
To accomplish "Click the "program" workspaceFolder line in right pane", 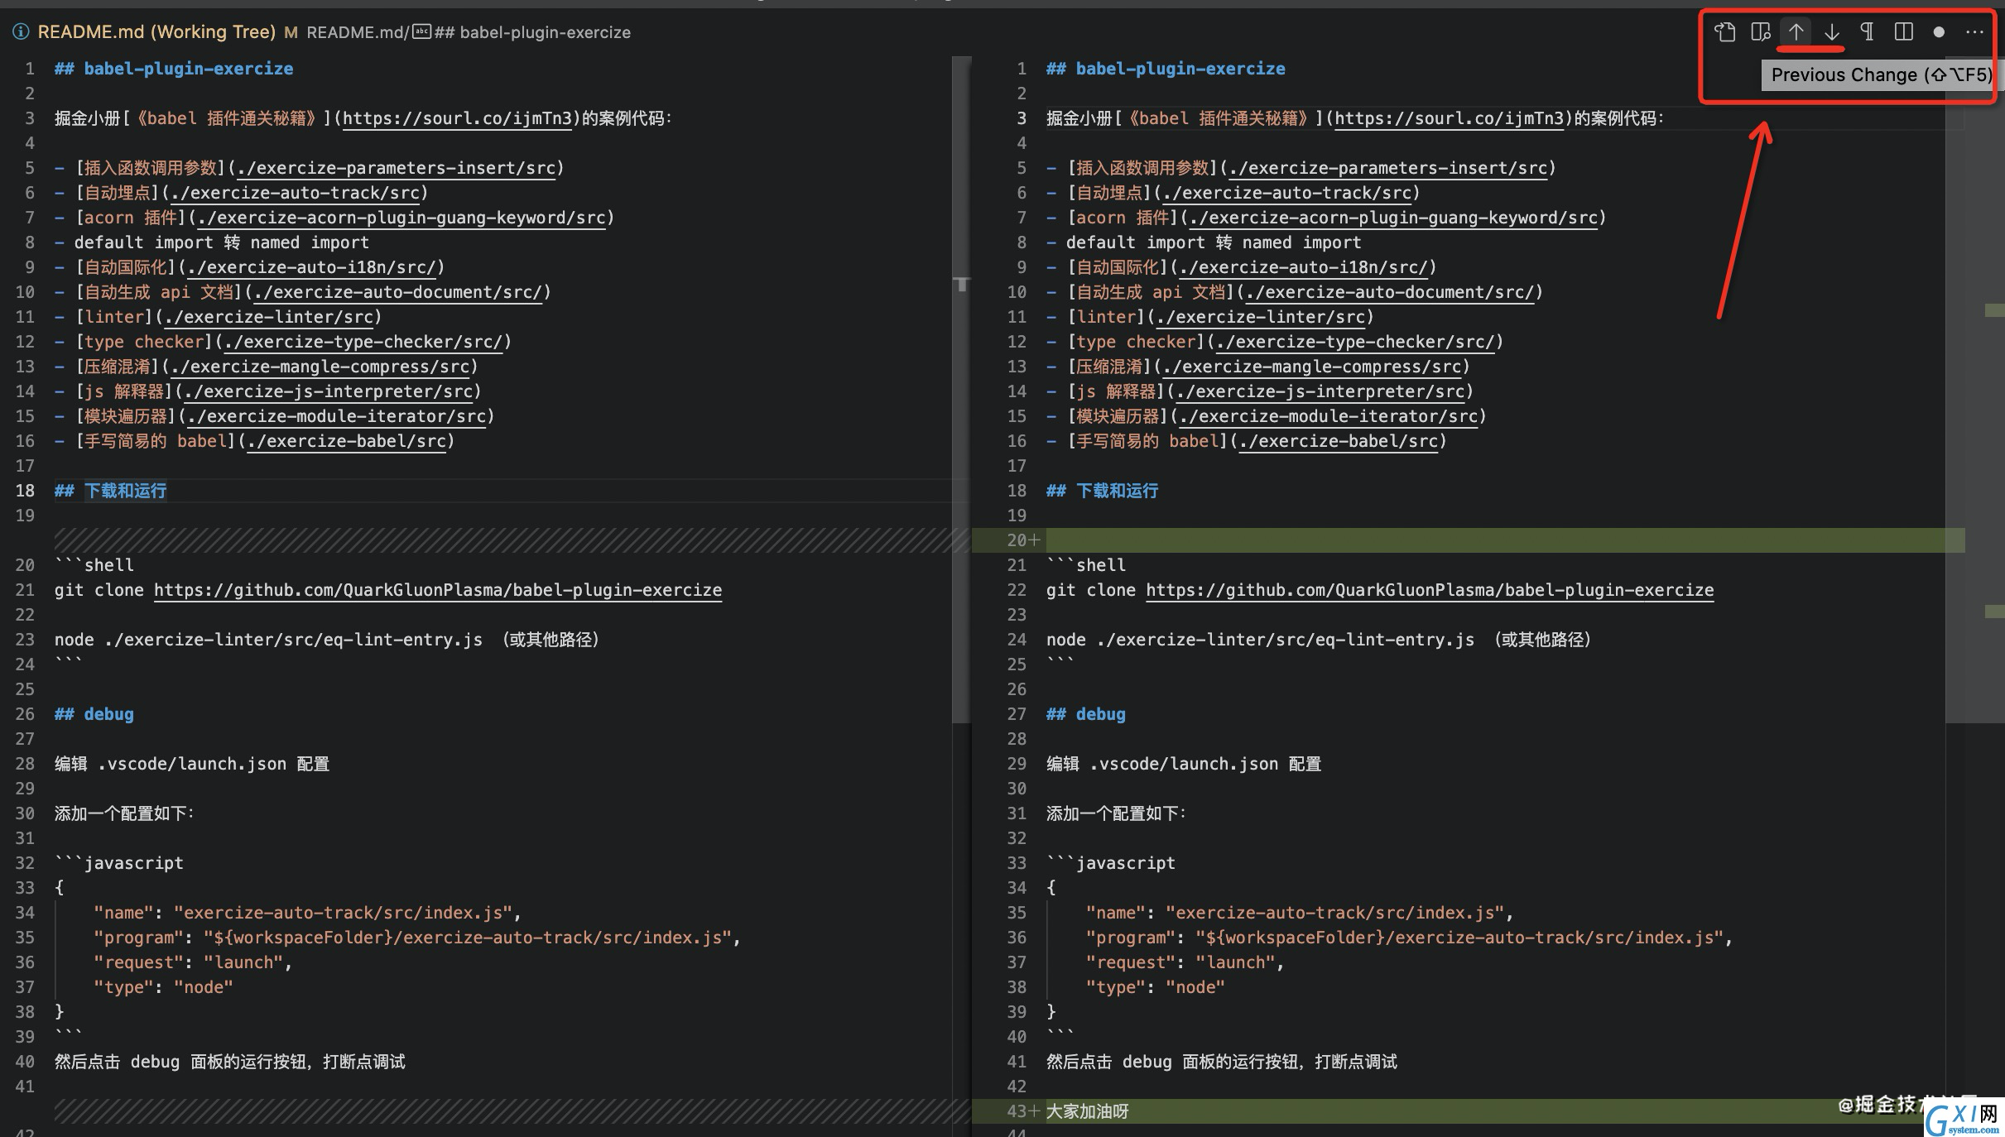I will pyautogui.click(x=1409, y=938).
